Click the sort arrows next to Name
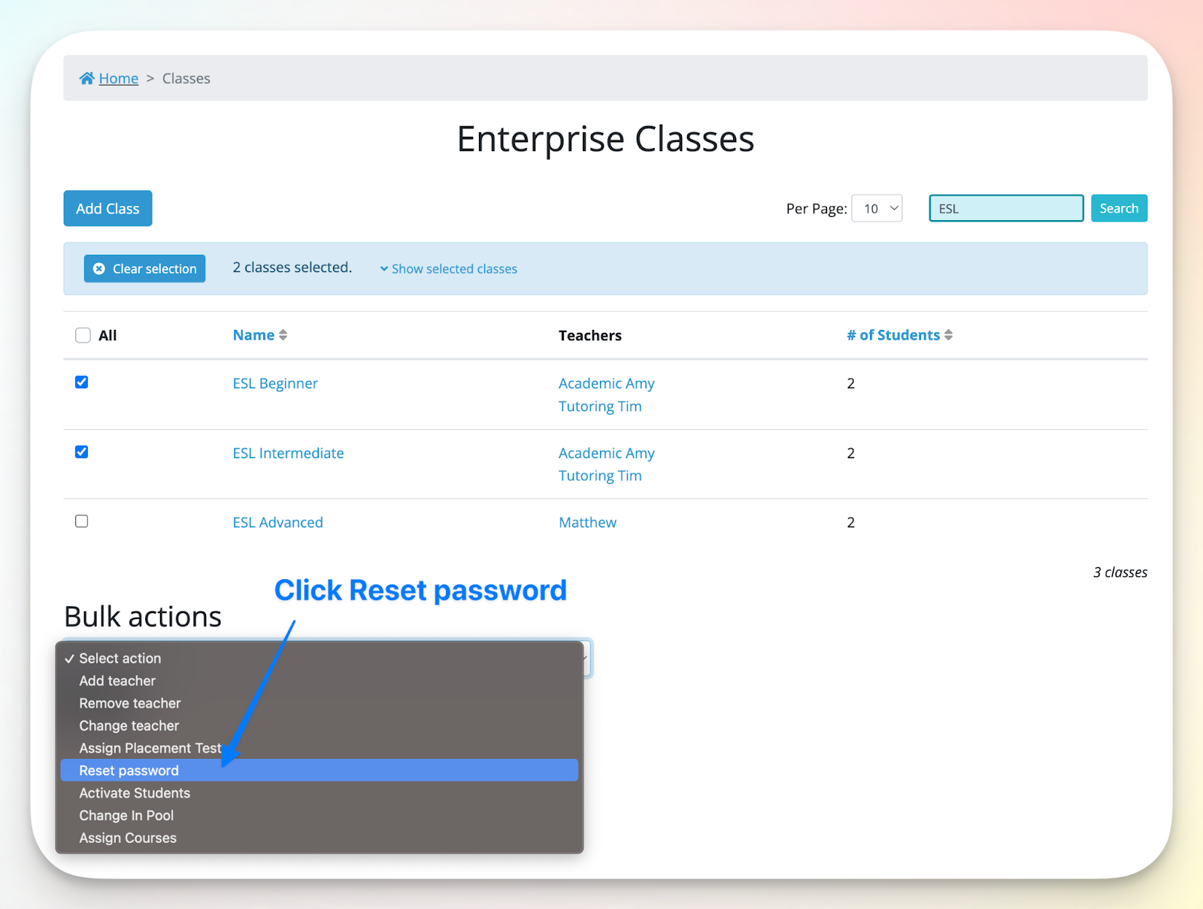The image size is (1203, 909). [x=283, y=335]
